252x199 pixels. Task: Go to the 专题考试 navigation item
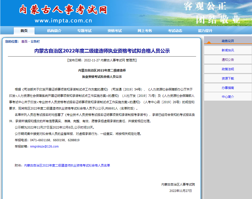(84, 31)
